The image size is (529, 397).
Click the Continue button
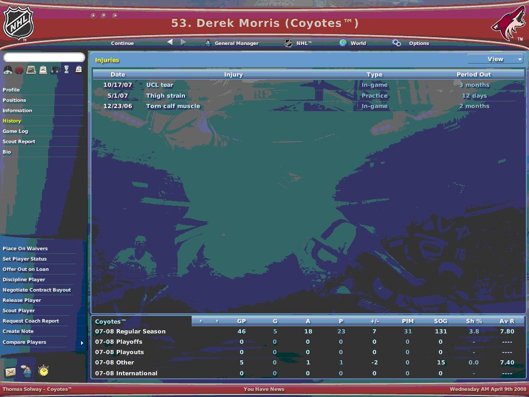pyautogui.click(x=122, y=43)
